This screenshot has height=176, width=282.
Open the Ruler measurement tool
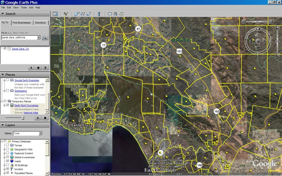(99, 14)
